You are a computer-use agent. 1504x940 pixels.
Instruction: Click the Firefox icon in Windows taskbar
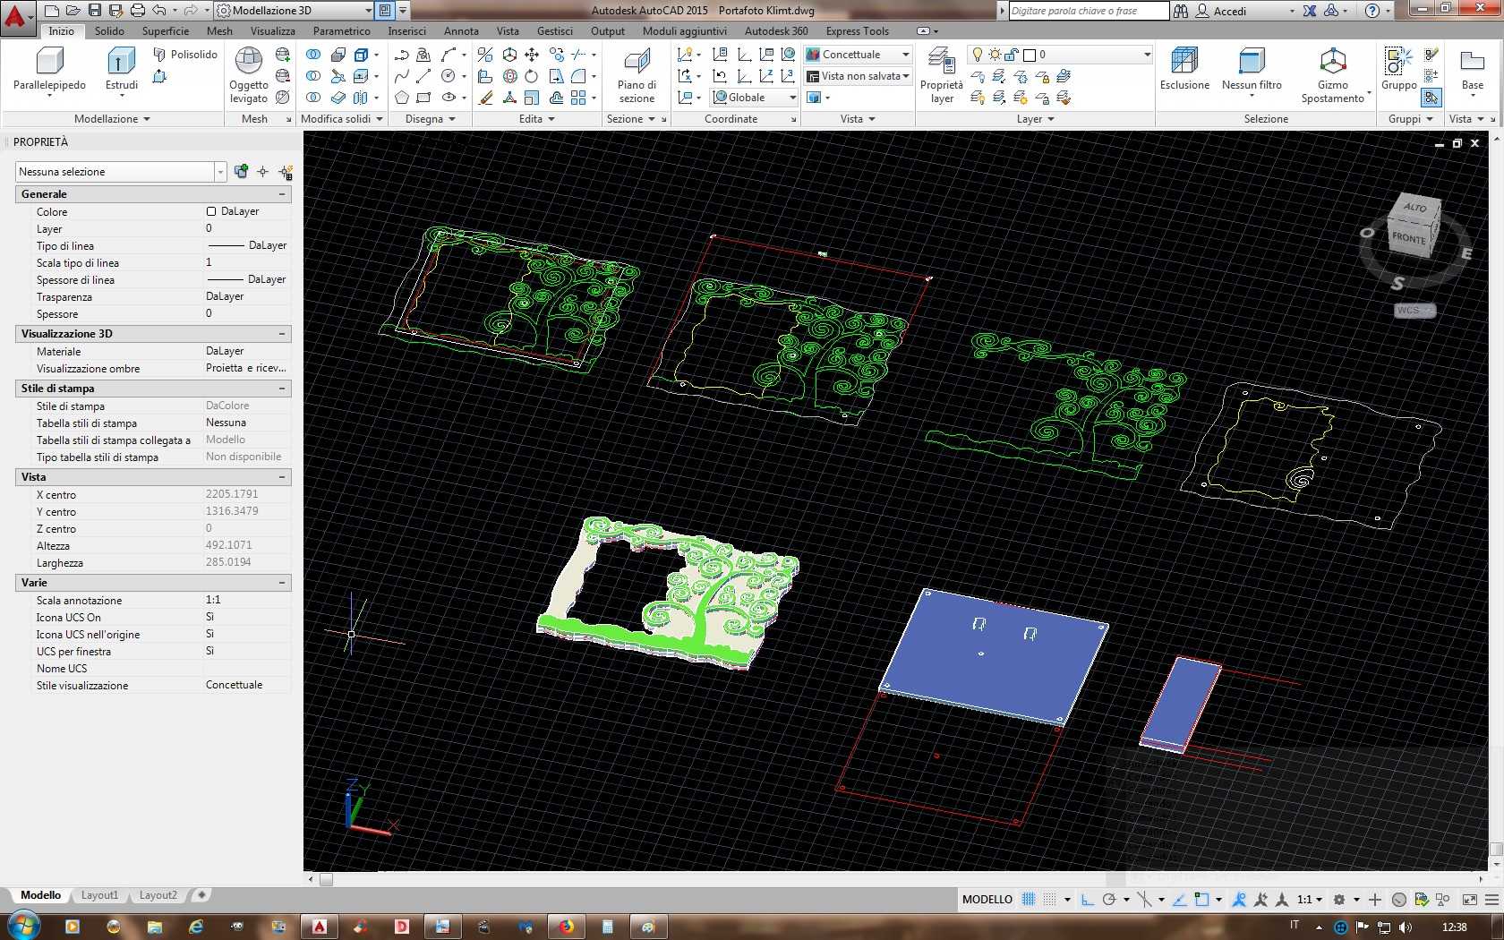[566, 927]
